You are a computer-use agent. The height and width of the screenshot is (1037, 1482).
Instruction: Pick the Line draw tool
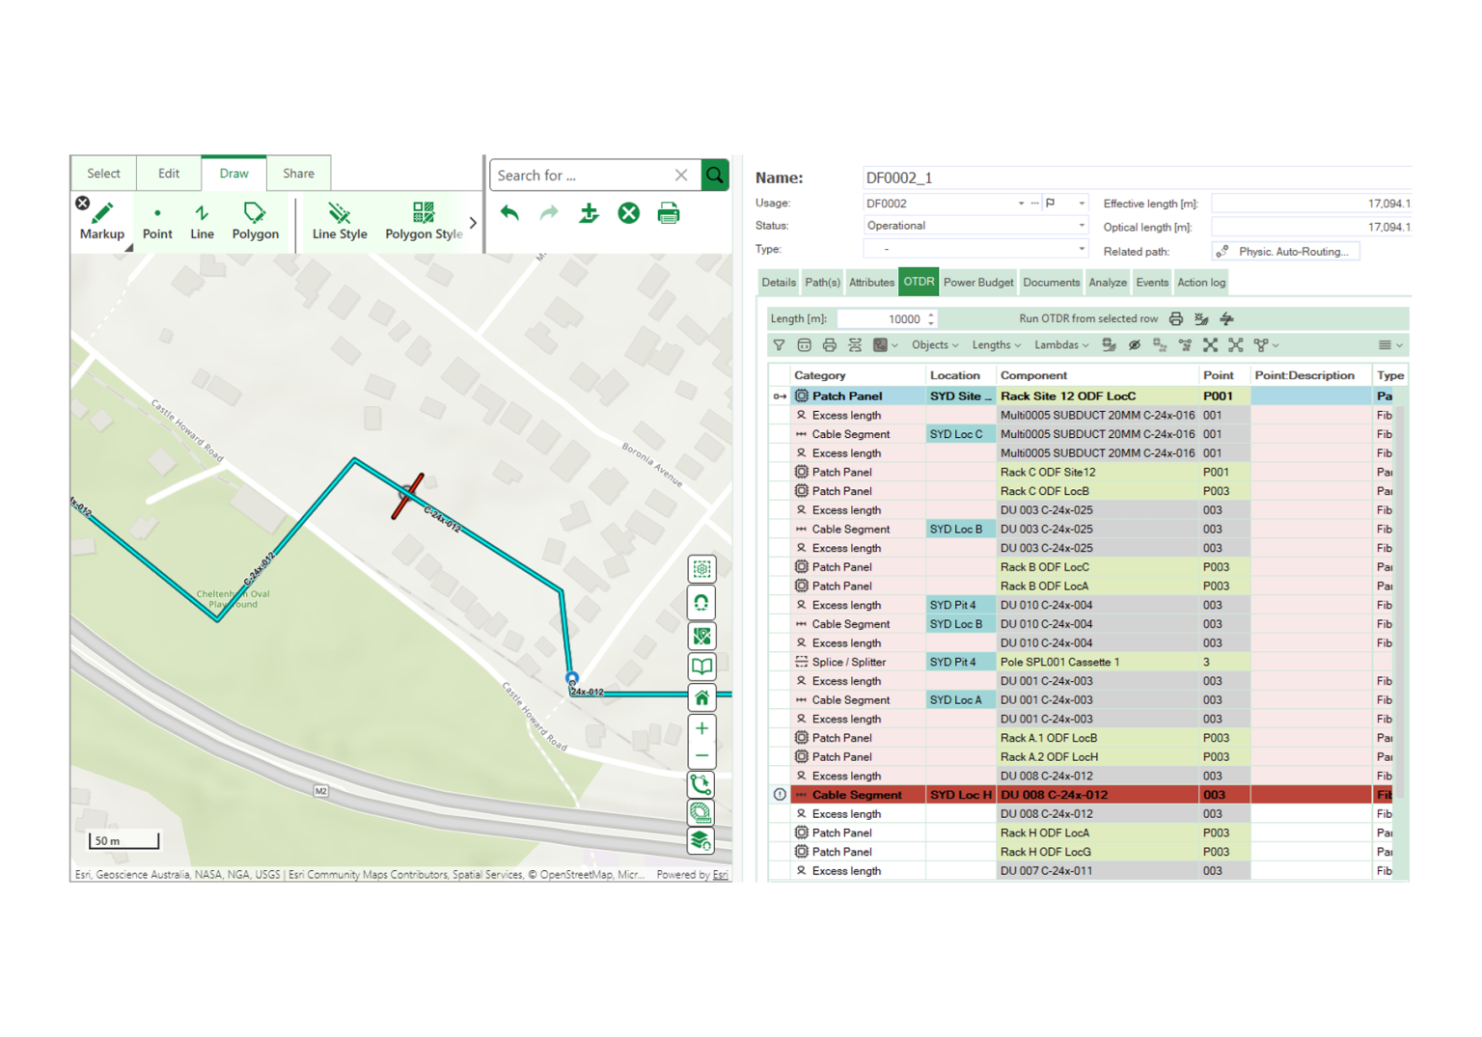coord(202,221)
